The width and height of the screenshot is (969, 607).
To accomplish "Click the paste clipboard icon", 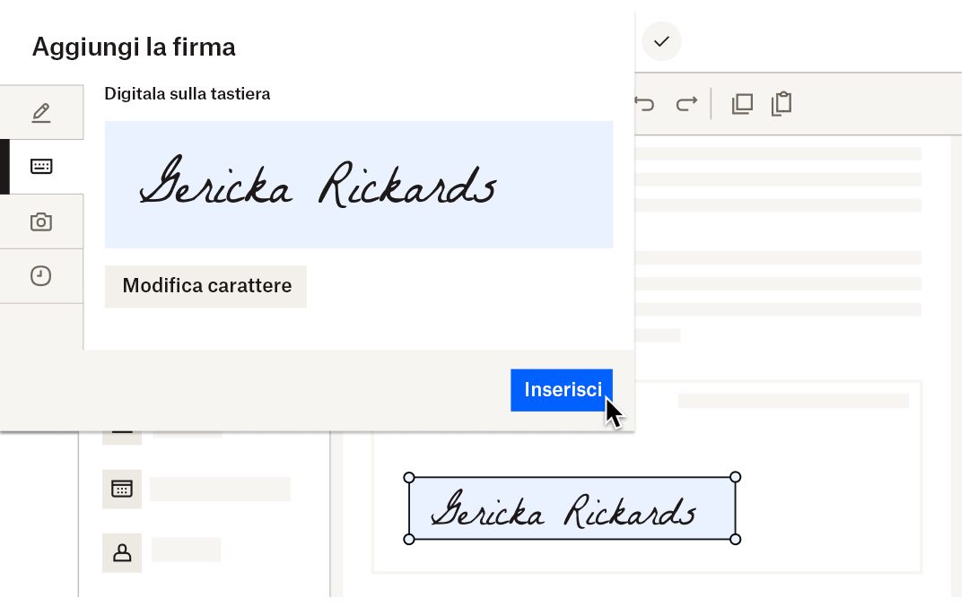I will [x=781, y=104].
